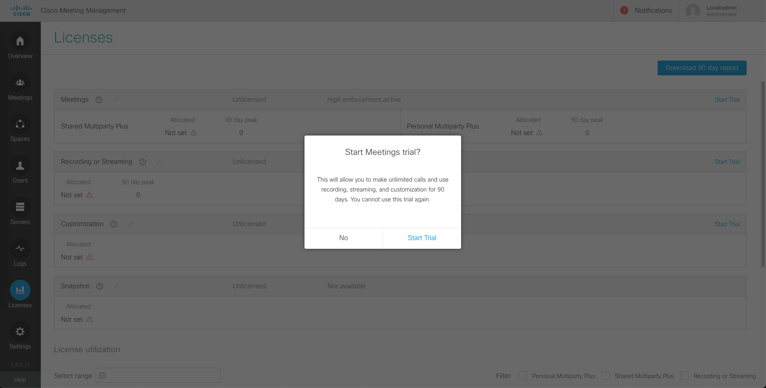The width and height of the screenshot is (766, 388).
Task: Open the Spaces section icon
Action: pyautogui.click(x=20, y=124)
